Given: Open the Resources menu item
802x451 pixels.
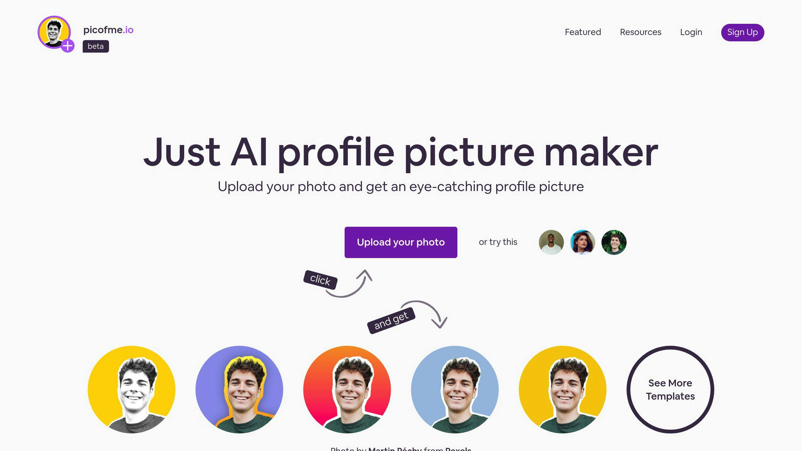Looking at the screenshot, I should [x=641, y=32].
